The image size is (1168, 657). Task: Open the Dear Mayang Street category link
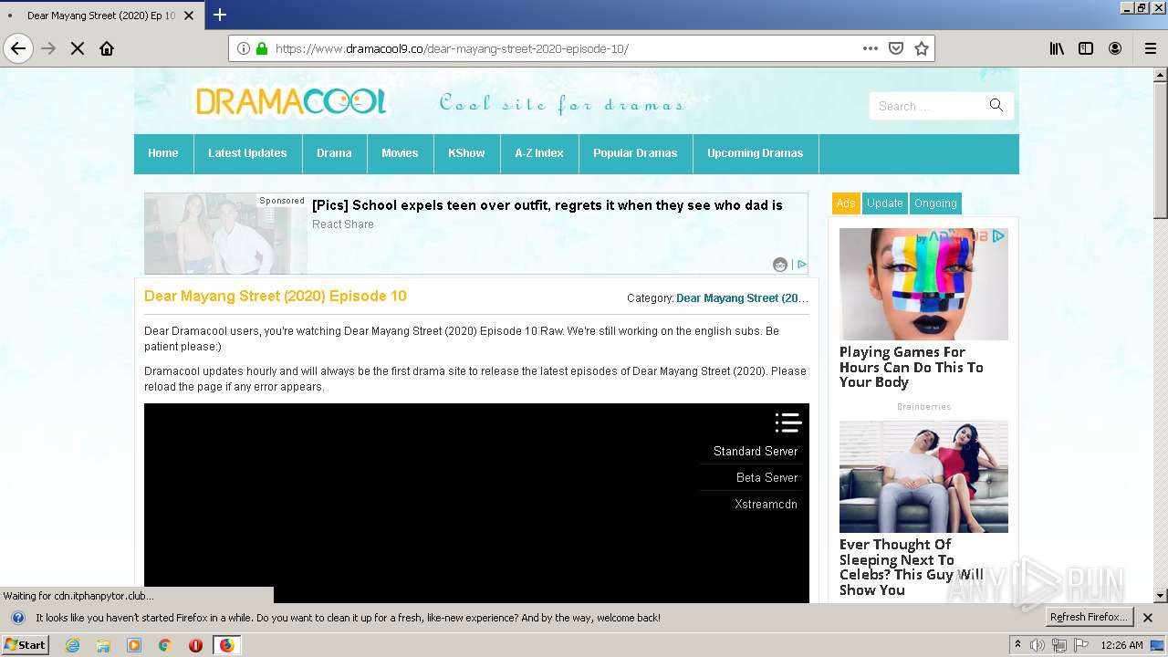click(742, 298)
